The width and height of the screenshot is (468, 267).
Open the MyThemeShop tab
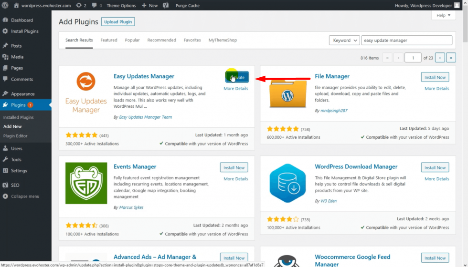pos(223,40)
